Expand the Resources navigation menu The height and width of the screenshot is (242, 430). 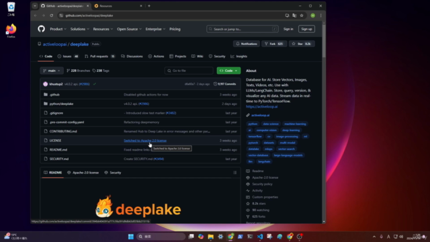pyautogui.click(x=103, y=29)
